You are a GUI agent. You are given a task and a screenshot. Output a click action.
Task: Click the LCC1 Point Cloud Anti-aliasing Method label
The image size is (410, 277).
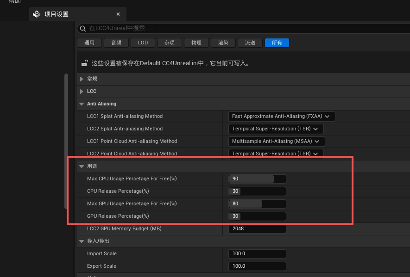click(132, 141)
